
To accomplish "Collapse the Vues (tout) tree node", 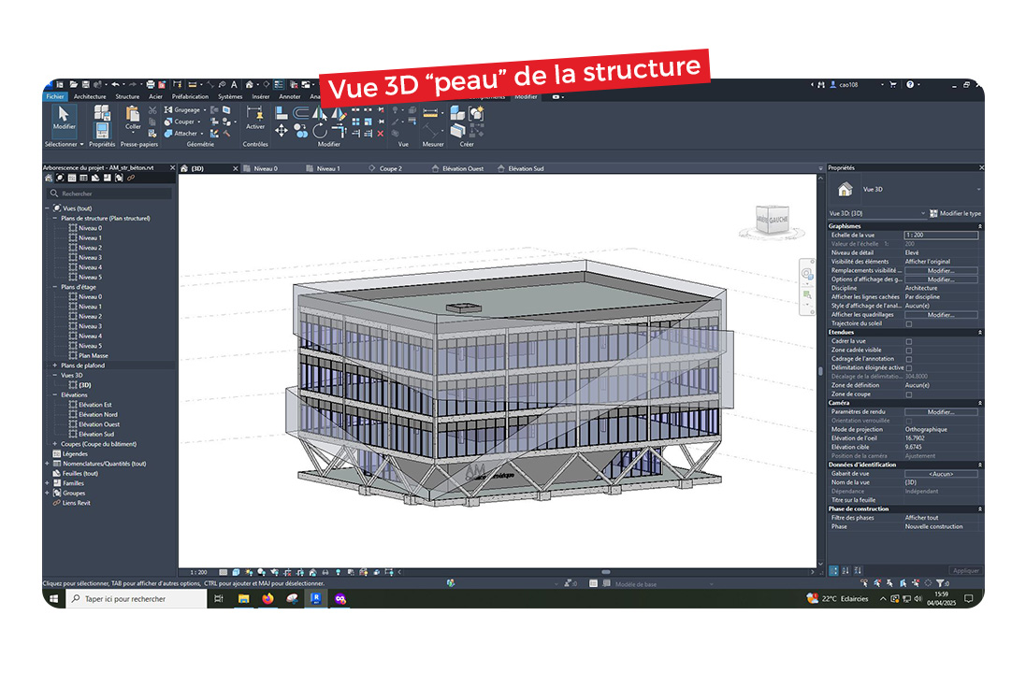I will tap(47, 208).
